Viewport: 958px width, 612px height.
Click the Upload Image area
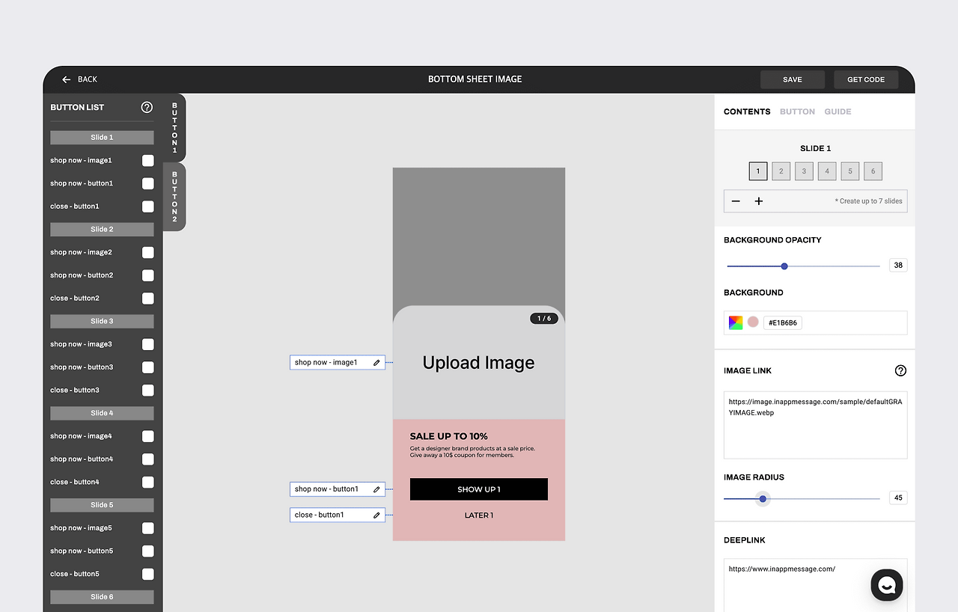pyautogui.click(x=479, y=363)
